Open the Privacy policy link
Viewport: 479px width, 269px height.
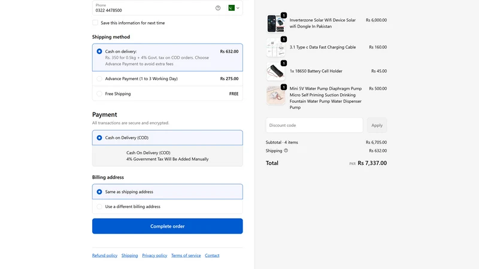pyautogui.click(x=154, y=256)
